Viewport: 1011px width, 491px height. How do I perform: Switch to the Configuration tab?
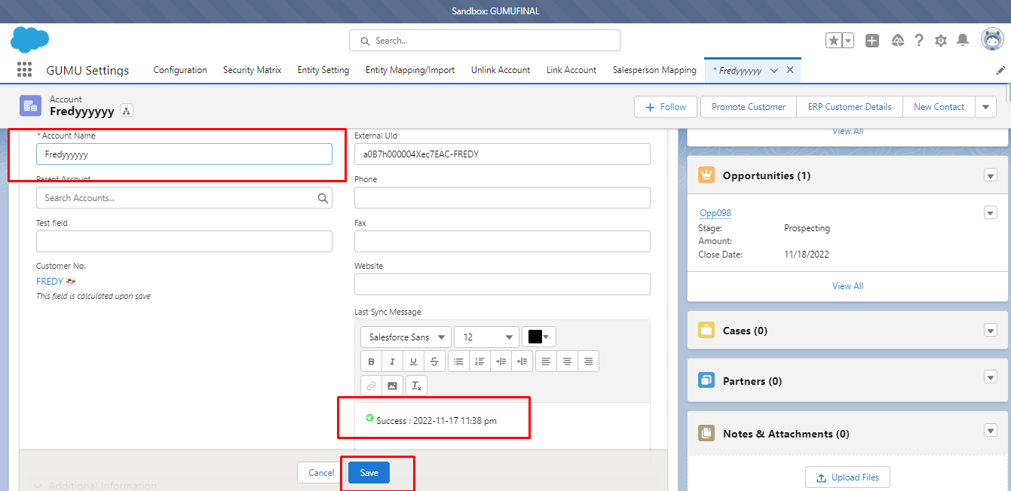click(x=180, y=70)
